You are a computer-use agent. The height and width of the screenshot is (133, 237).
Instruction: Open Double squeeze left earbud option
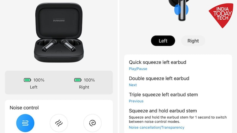pos(178,81)
